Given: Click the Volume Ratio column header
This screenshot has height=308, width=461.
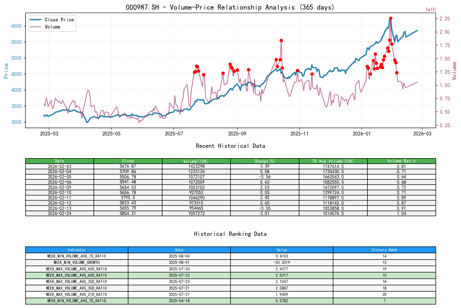Looking at the screenshot, I should tap(401, 161).
